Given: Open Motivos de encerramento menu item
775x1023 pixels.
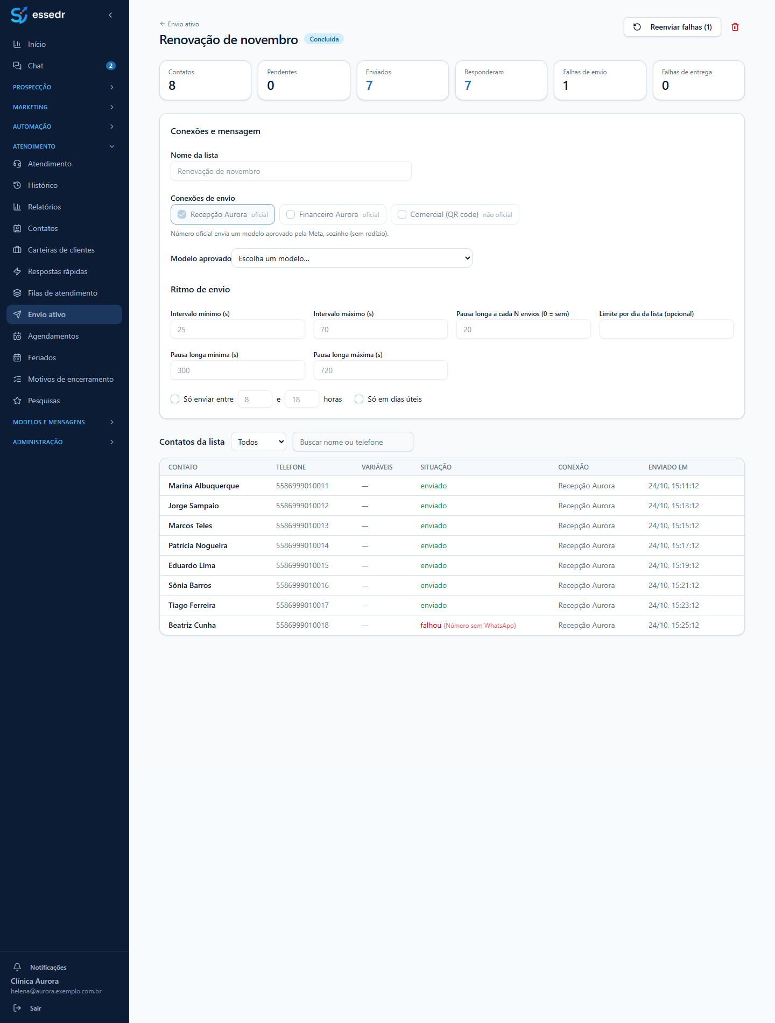Looking at the screenshot, I should pos(65,379).
